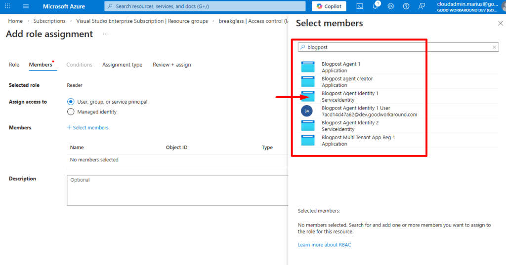
Task: Open the waffle app launcher icon
Action: pos(7,6)
